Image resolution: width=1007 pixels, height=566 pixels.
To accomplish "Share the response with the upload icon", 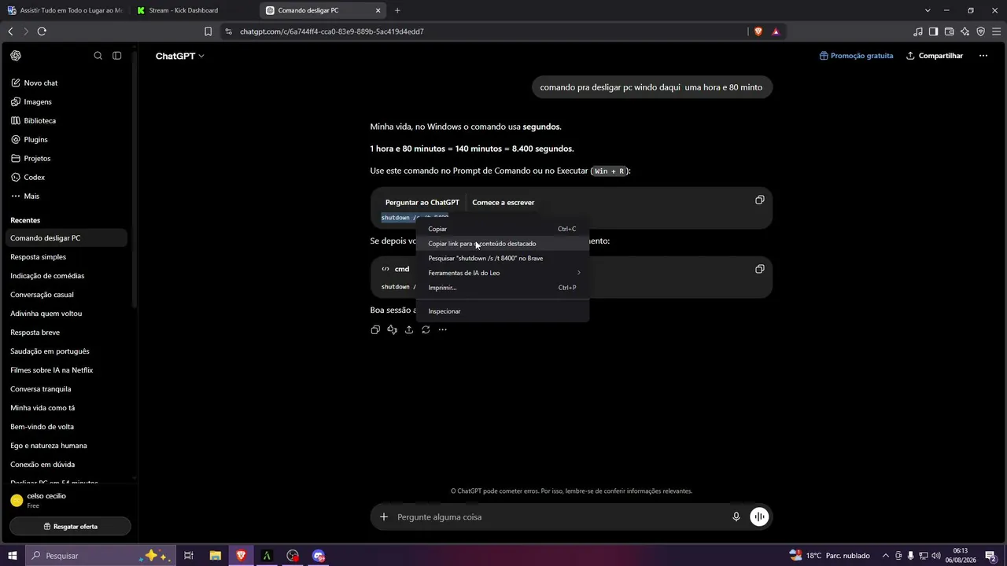I will [x=409, y=329].
